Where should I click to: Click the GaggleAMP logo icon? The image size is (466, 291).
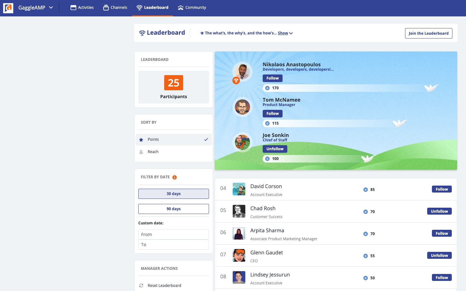(8, 8)
